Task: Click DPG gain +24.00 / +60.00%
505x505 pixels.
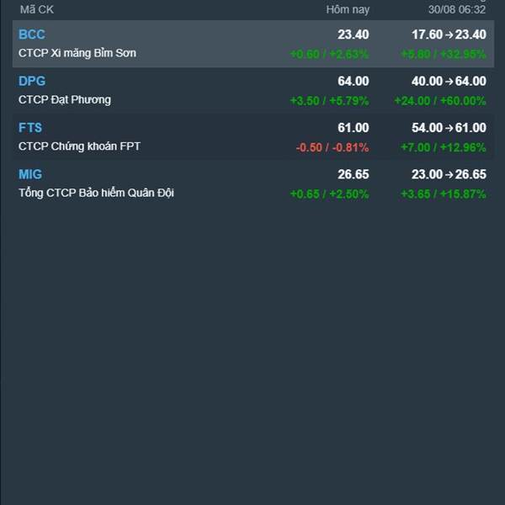Action: click(440, 101)
